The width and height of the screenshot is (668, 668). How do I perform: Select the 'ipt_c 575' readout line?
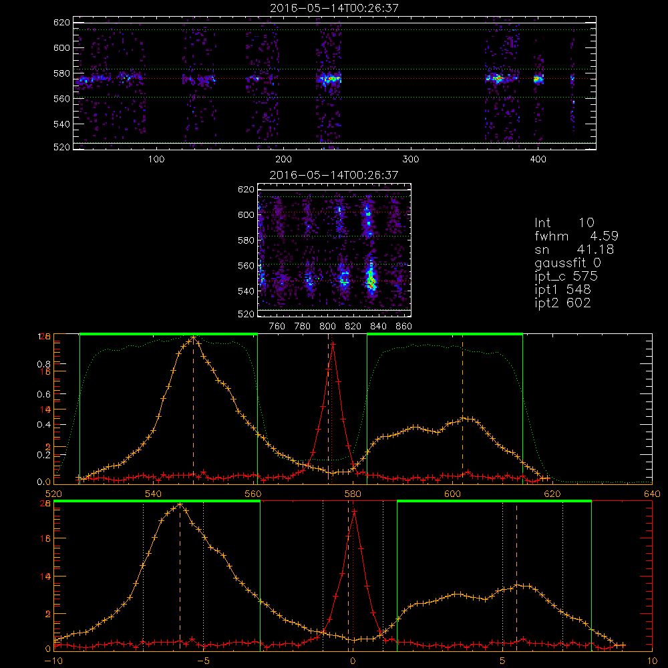pos(566,277)
